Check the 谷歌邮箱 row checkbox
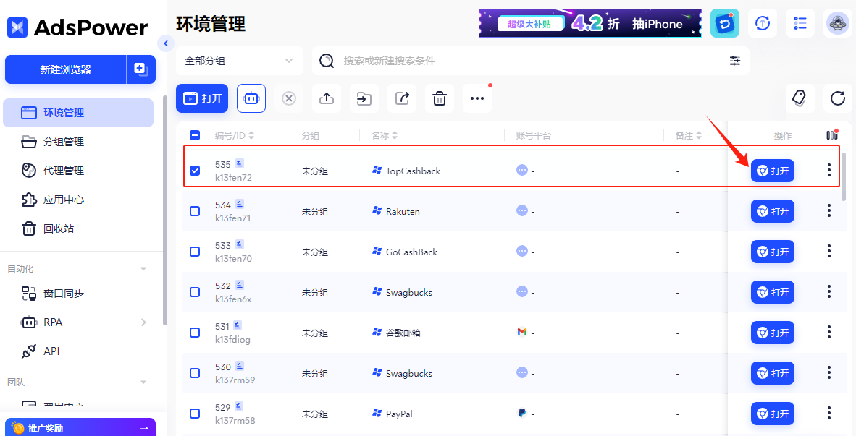856x436 pixels. [x=195, y=333]
